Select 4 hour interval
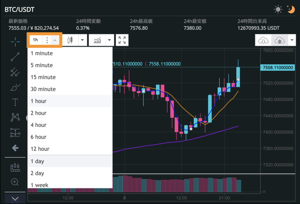The height and width of the screenshot is (204, 300). pos(70,125)
